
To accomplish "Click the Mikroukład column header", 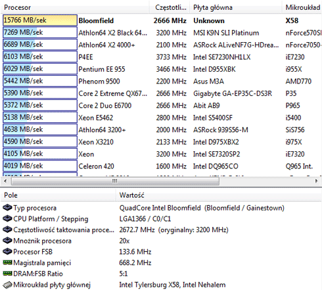I will [x=302, y=7].
